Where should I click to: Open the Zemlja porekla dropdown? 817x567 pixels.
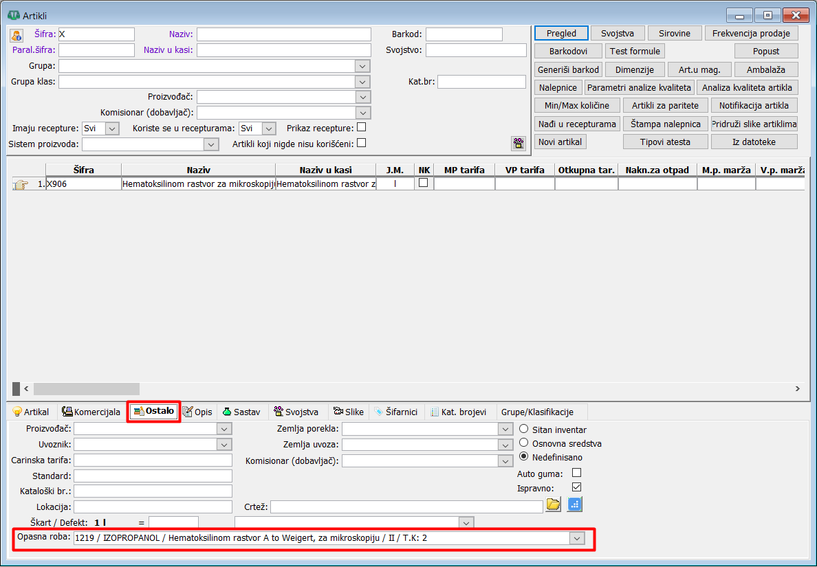pyautogui.click(x=505, y=429)
